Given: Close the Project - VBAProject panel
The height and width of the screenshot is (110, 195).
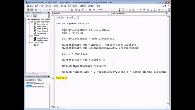Looking at the screenshot, I should [48, 13].
